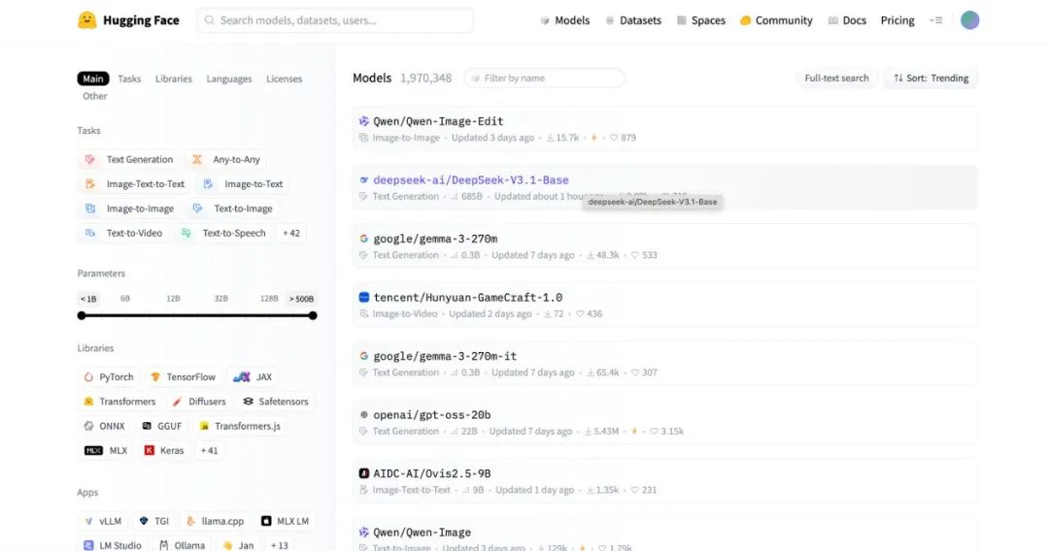Screen dimensions: 1049x551
Task: Select the Text-to-Video task filter
Action: (x=123, y=233)
